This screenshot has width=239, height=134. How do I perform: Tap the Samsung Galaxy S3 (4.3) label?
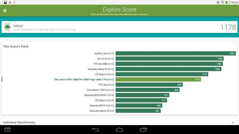click(x=102, y=111)
